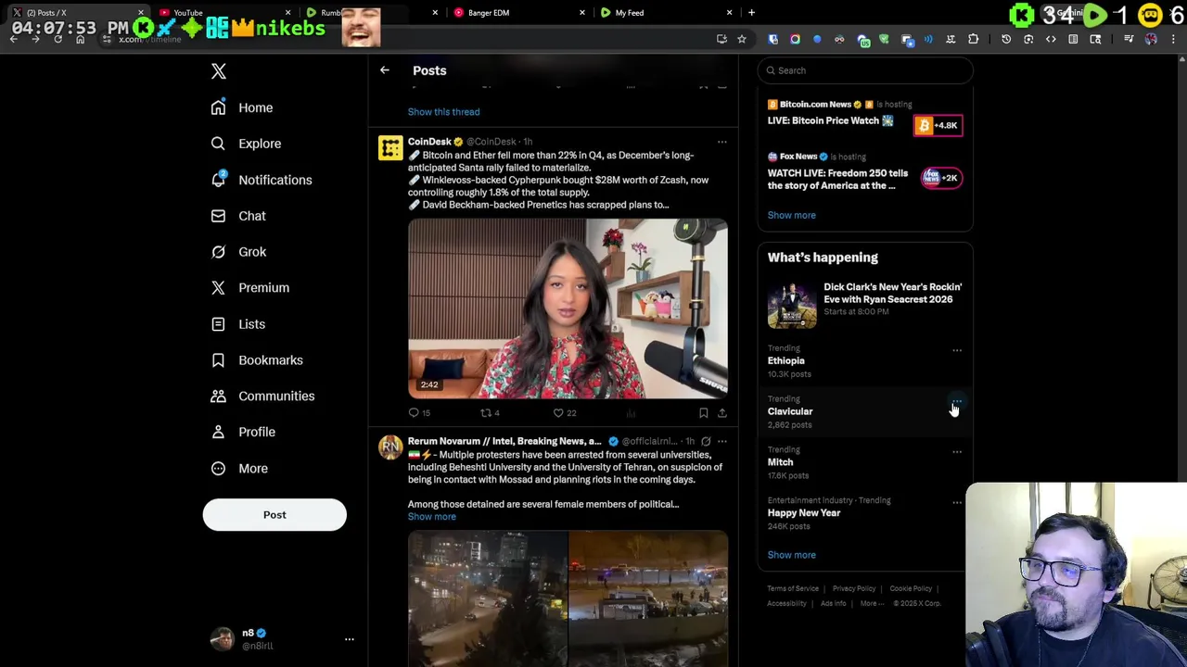This screenshot has width=1187, height=667.
Task: Click the Chat envelope icon
Action: (218, 216)
